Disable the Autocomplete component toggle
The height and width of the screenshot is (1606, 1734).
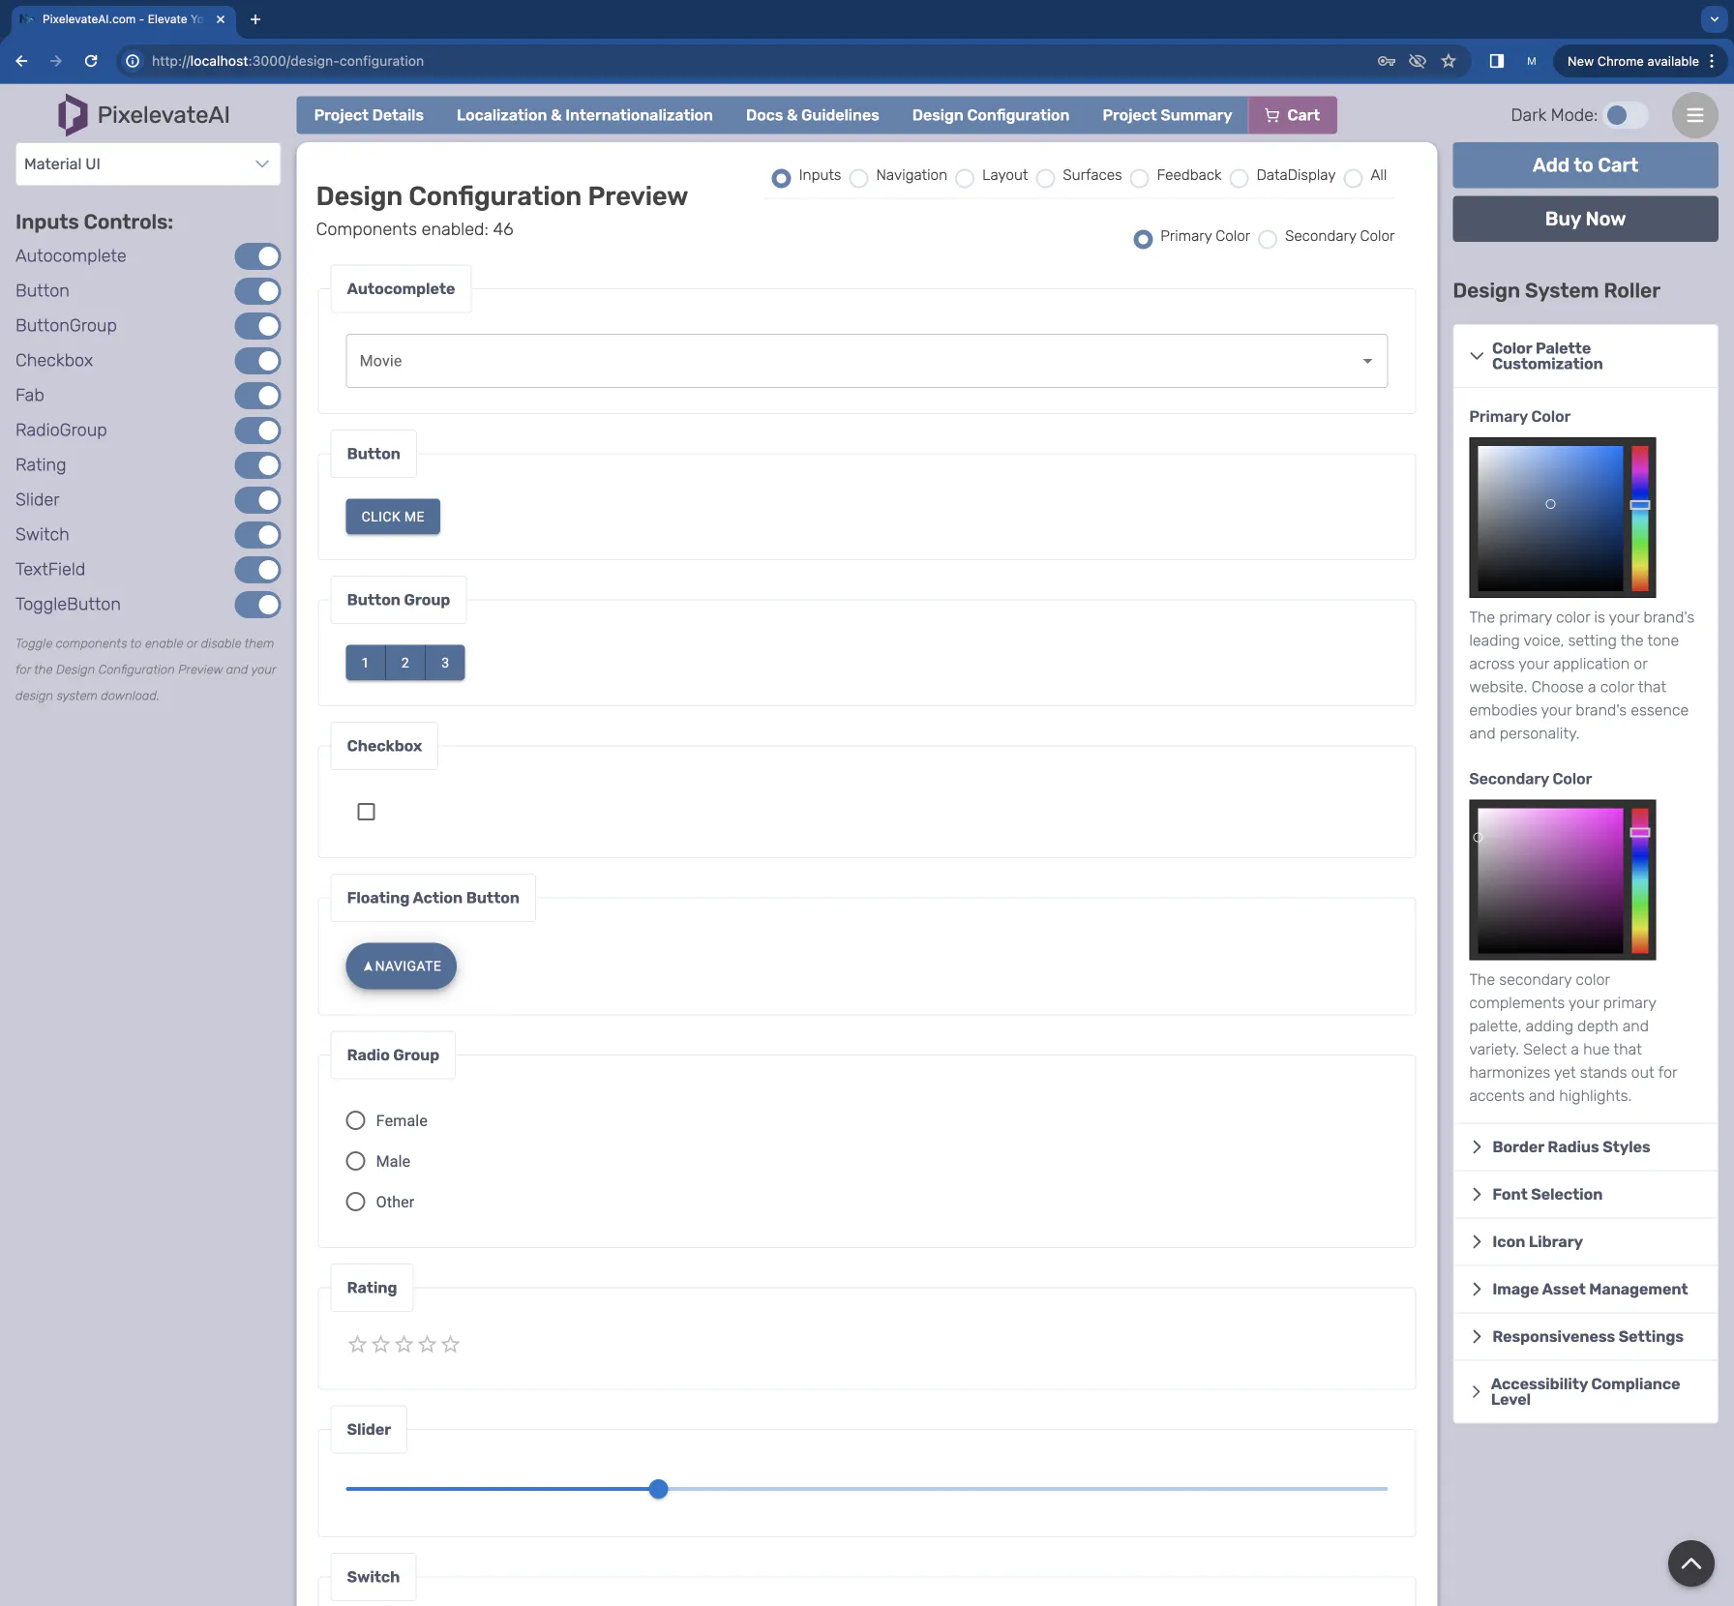[x=257, y=256]
